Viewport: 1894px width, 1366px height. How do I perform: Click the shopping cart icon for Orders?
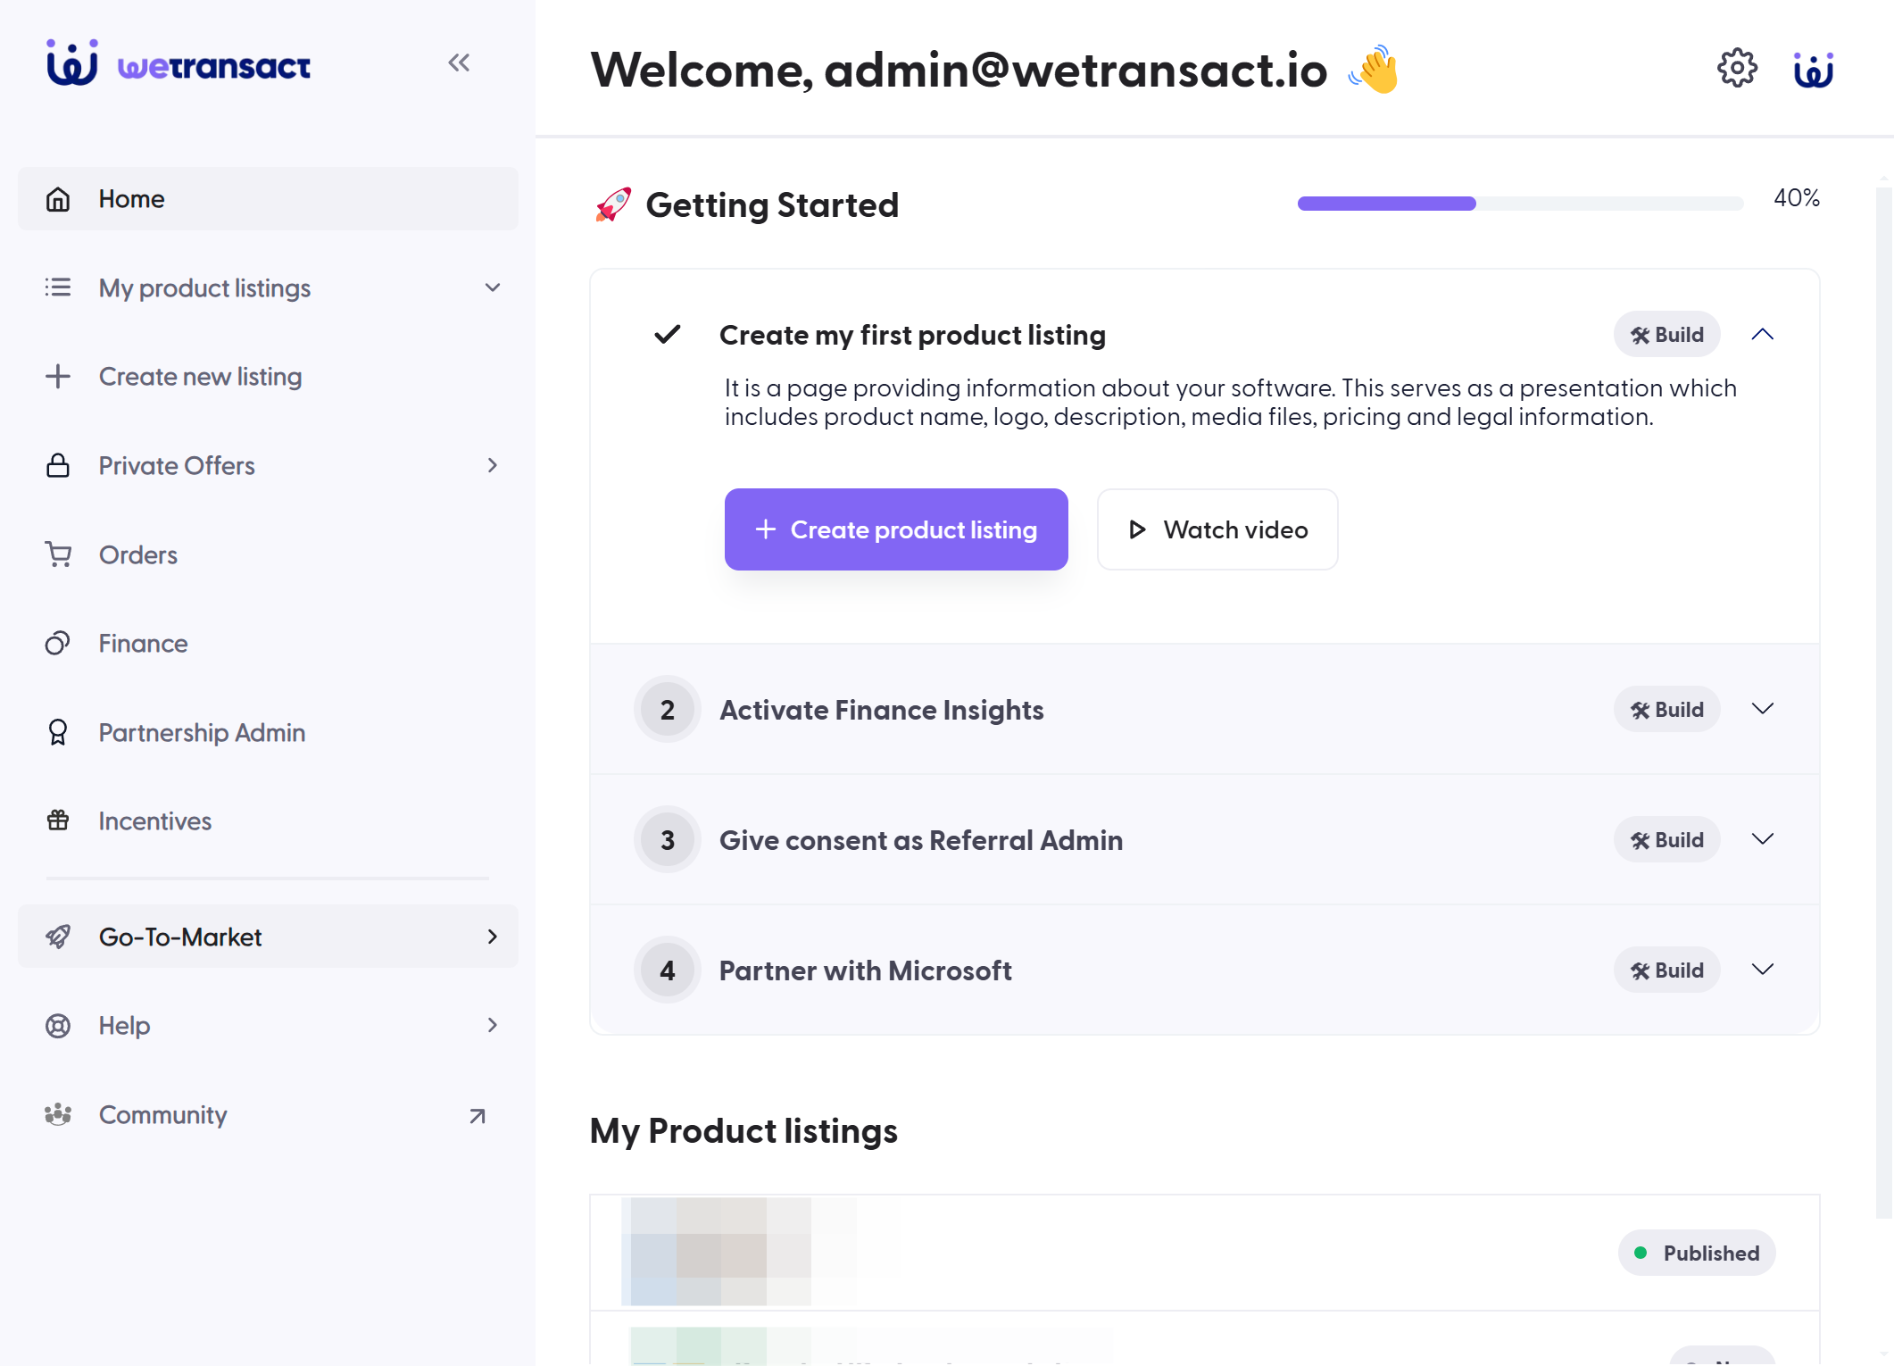58,554
